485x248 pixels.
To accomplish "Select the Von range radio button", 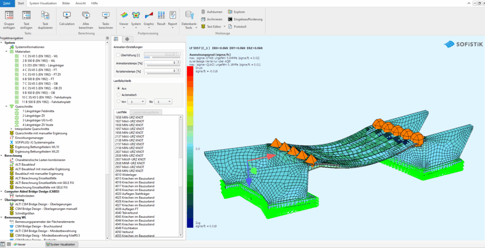I will coord(119,101).
